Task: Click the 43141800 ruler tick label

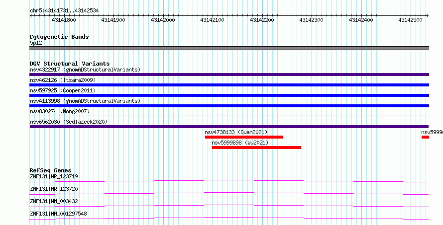Action: (64, 20)
